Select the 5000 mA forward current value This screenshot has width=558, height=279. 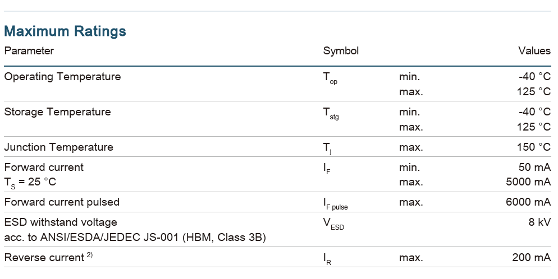click(528, 182)
